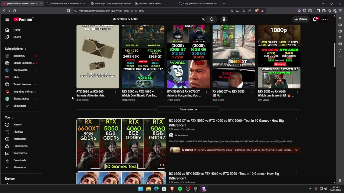Click the browser back arrow
The width and height of the screenshot is (344, 193).
pyautogui.click(x=4, y=11)
